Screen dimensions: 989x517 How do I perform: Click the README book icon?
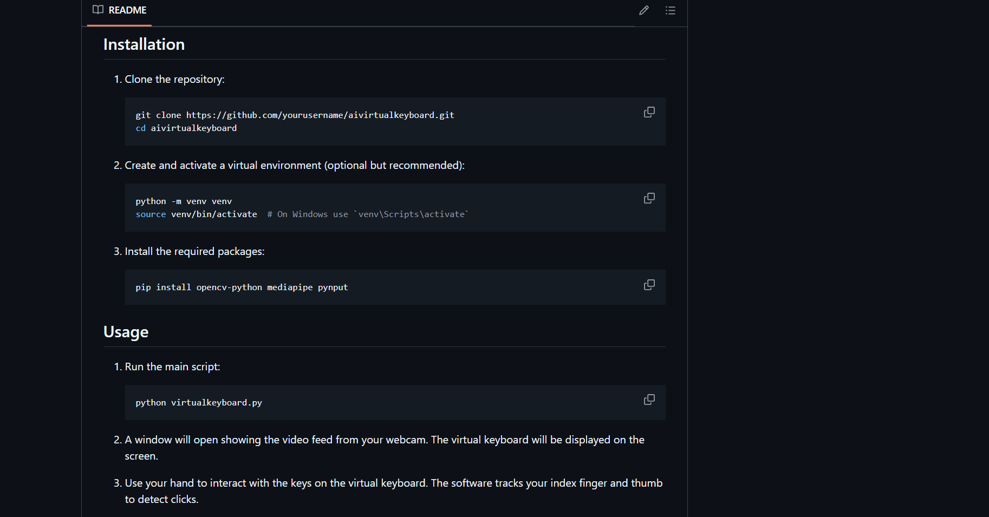[98, 10]
